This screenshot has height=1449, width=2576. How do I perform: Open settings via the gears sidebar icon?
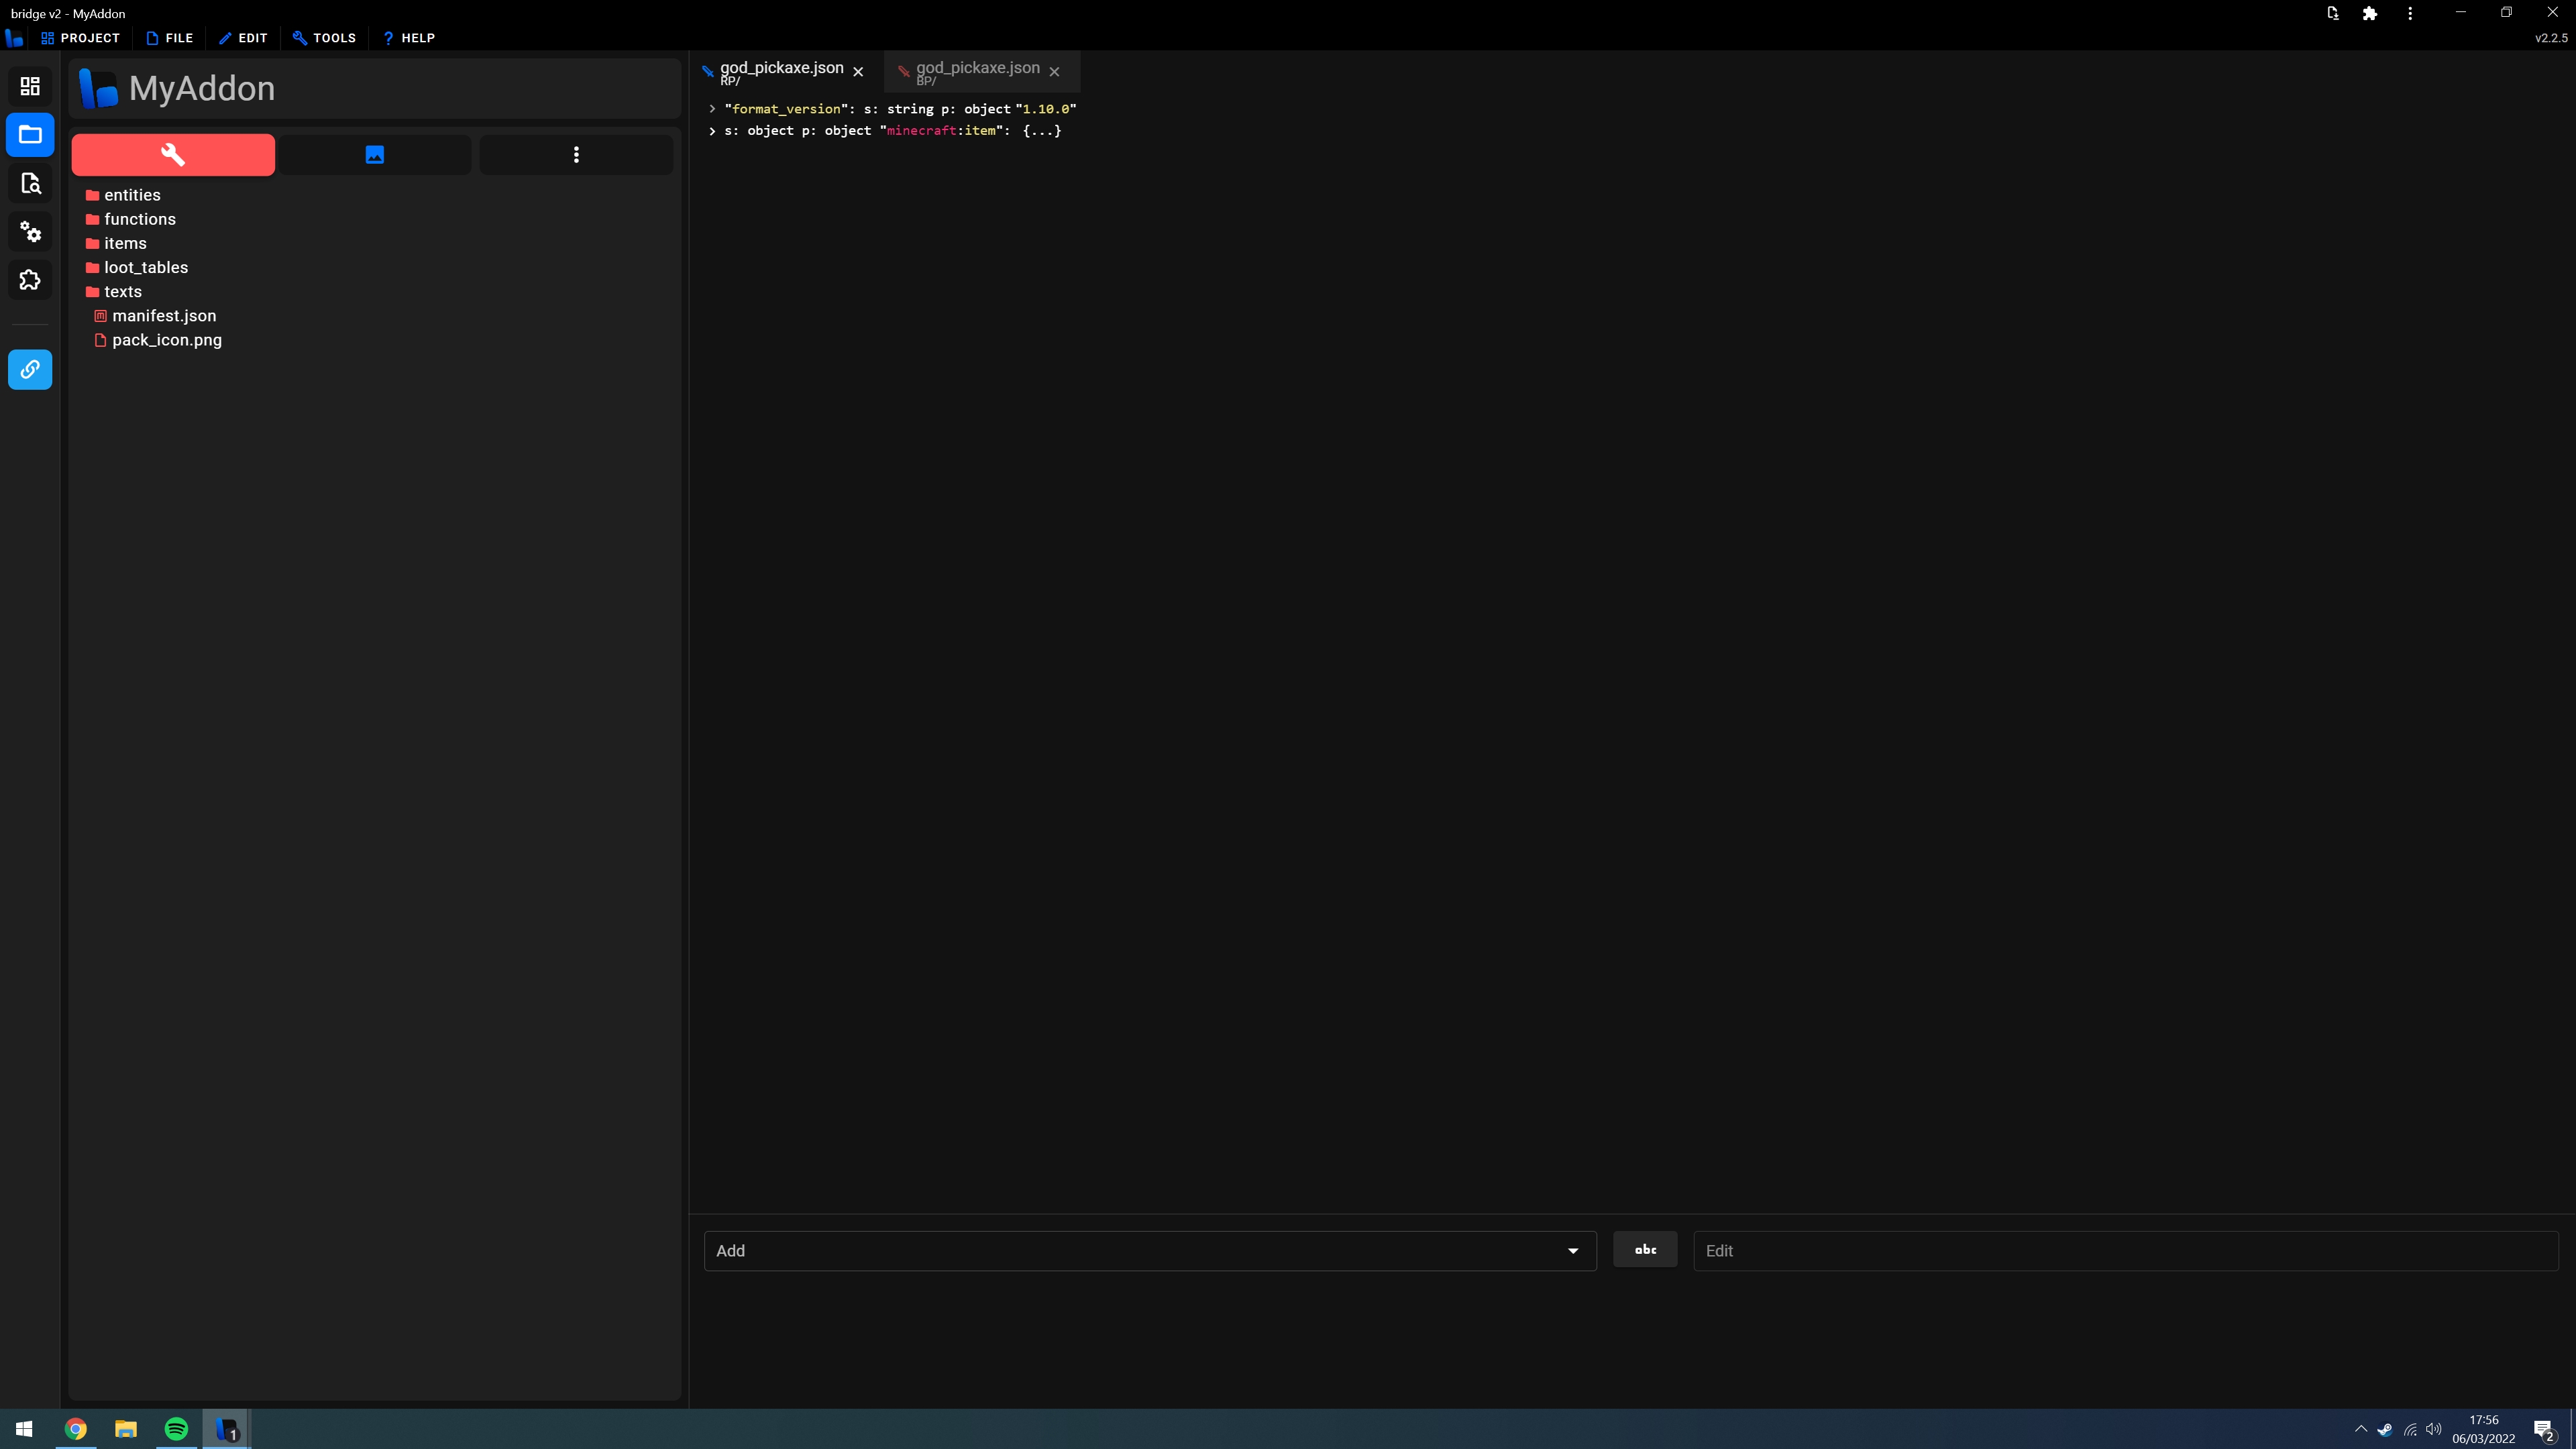tap(30, 232)
